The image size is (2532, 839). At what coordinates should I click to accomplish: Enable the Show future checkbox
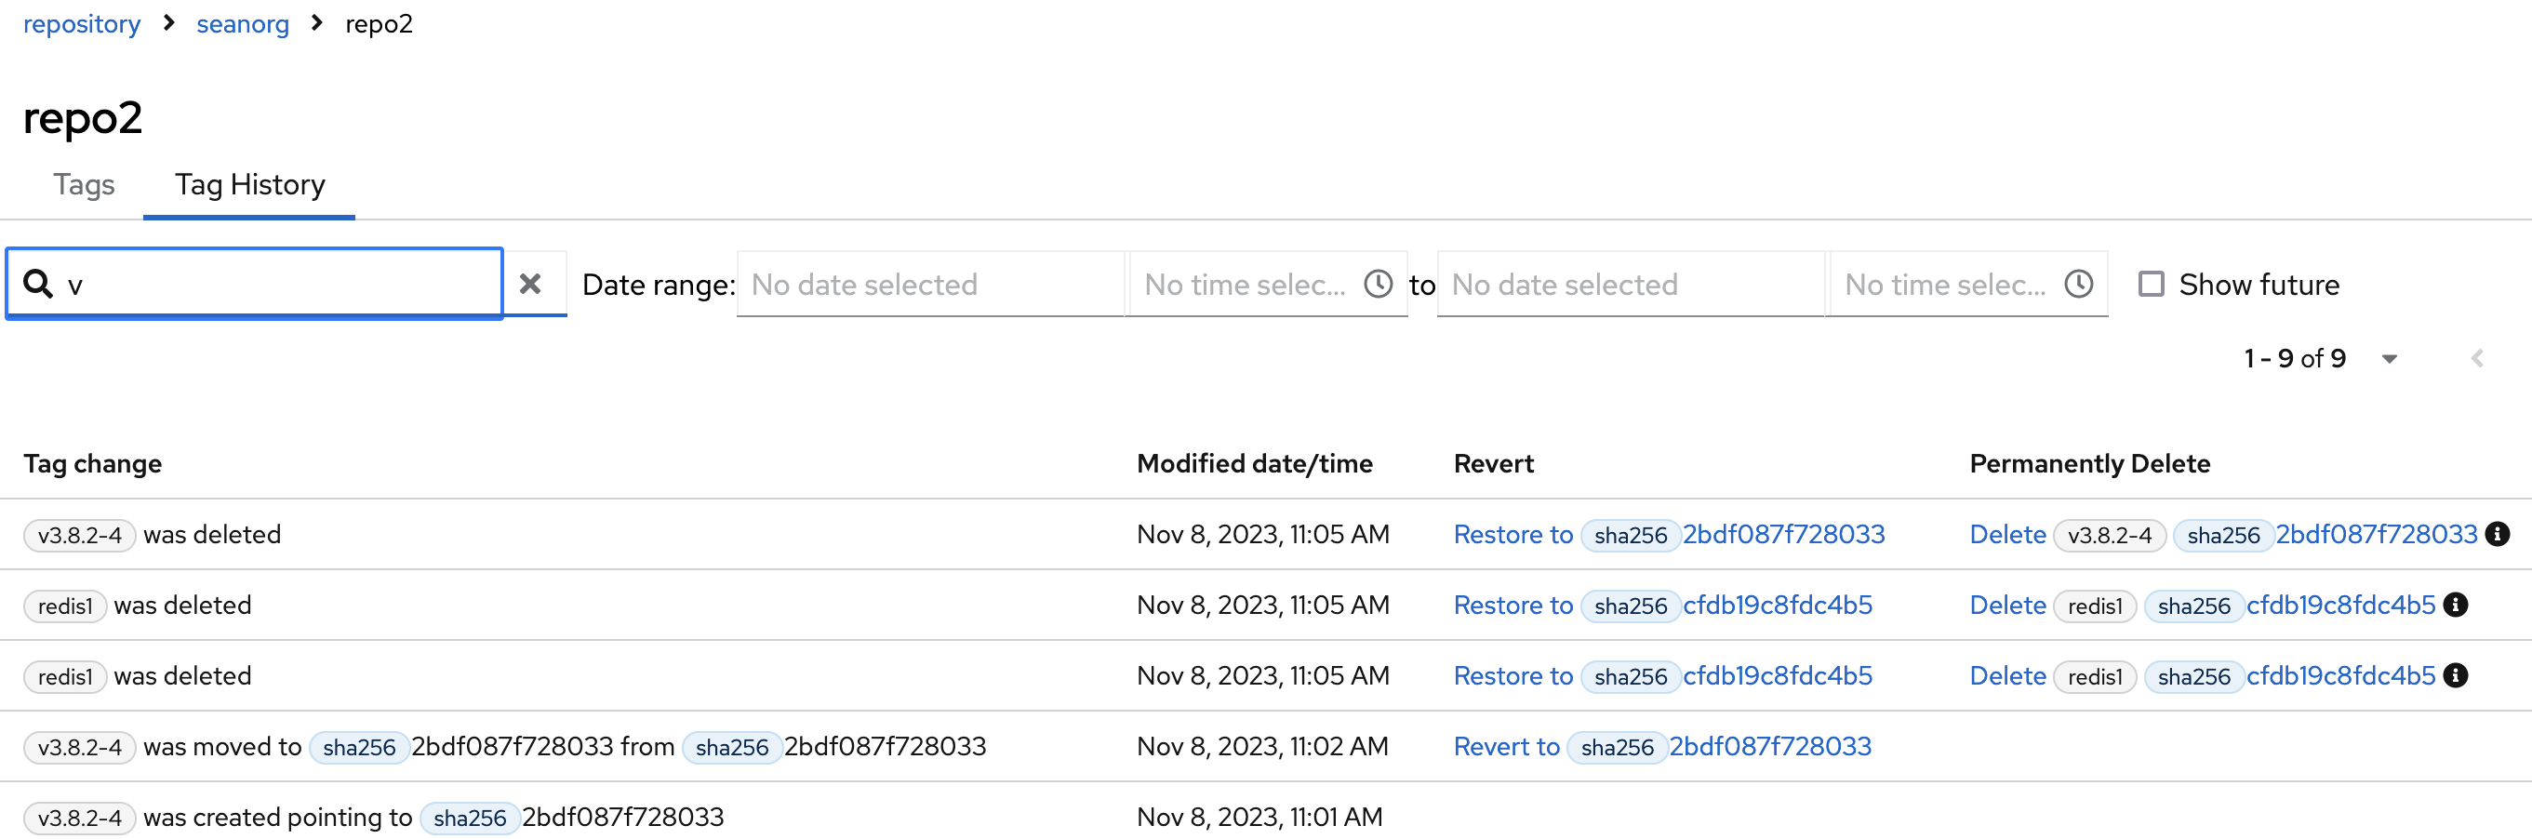[2152, 284]
